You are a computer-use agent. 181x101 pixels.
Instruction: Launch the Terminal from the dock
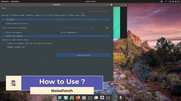click(x=90, y=98)
